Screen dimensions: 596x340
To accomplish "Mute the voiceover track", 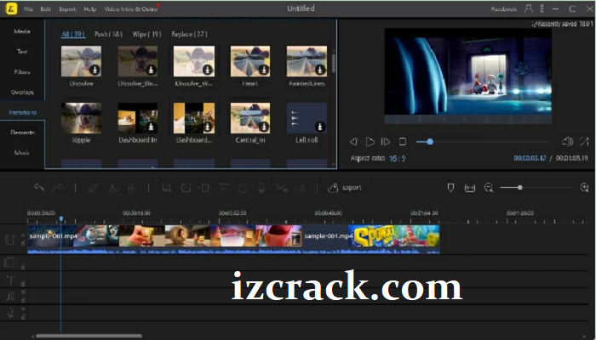I will [23, 309].
